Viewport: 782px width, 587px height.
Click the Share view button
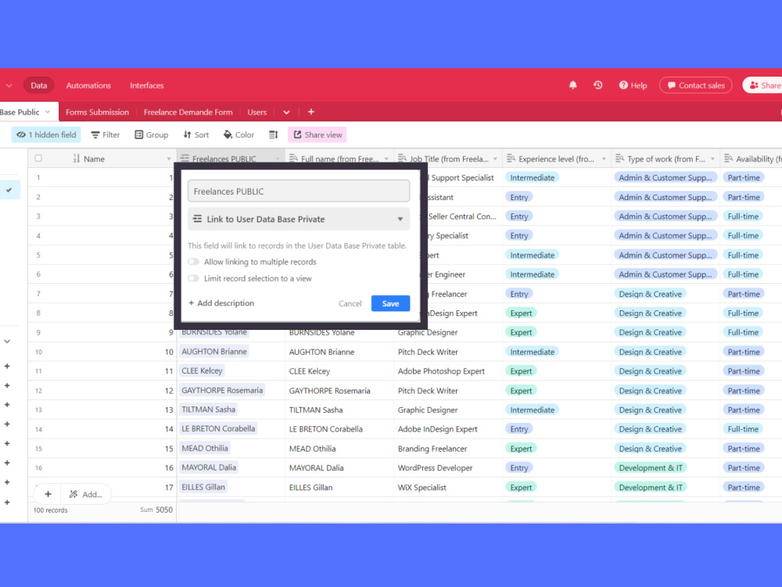[x=317, y=134]
